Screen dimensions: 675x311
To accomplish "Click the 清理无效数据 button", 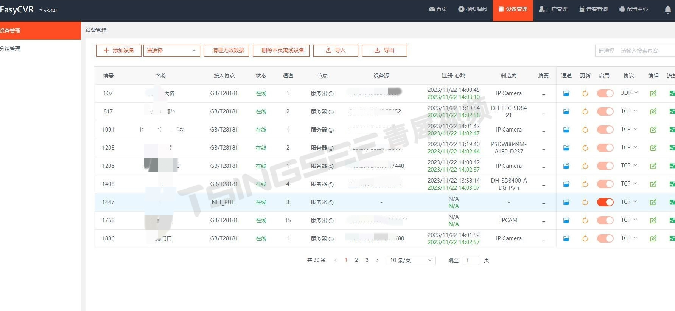I will click(x=226, y=51).
